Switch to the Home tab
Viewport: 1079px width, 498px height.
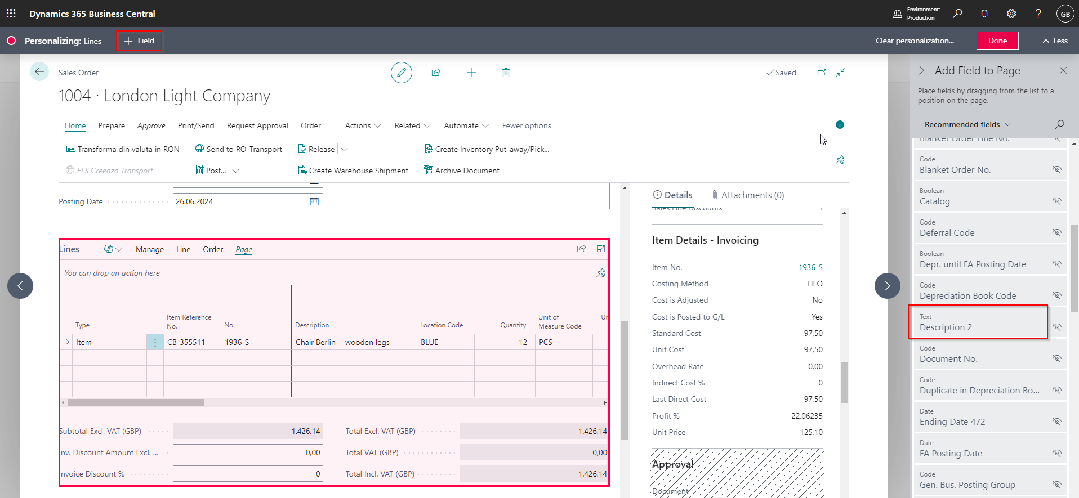(x=75, y=125)
